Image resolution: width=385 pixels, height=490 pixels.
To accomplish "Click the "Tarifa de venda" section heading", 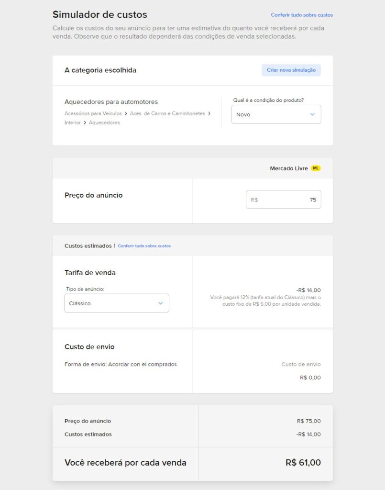I will [x=91, y=272].
